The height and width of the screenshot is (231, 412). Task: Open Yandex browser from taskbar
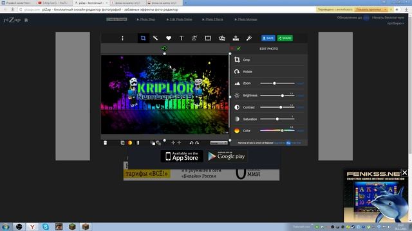tap(32, 227)
